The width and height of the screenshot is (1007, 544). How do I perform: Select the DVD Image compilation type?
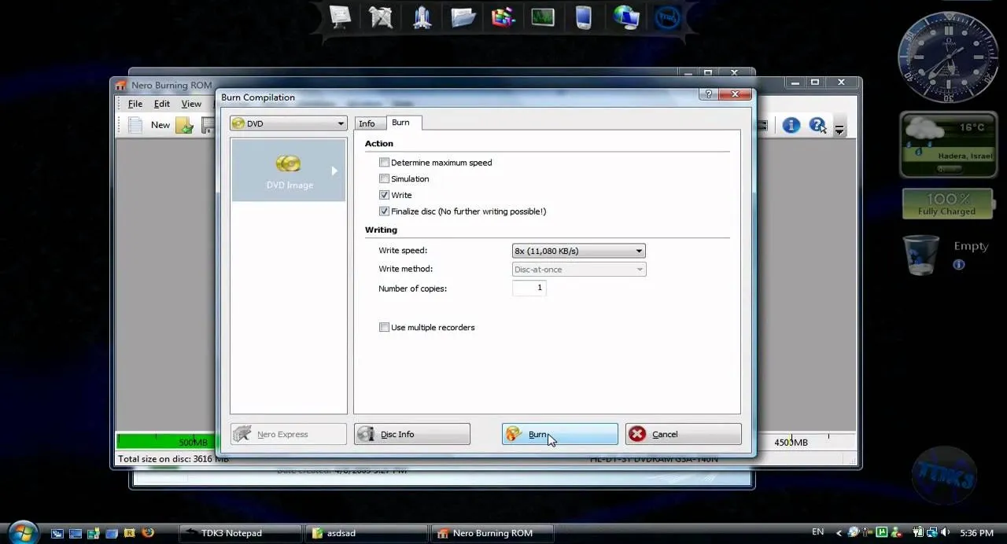click(x=289, y=170)
